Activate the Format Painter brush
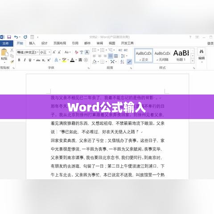214x214 pixels. [12, 62]
